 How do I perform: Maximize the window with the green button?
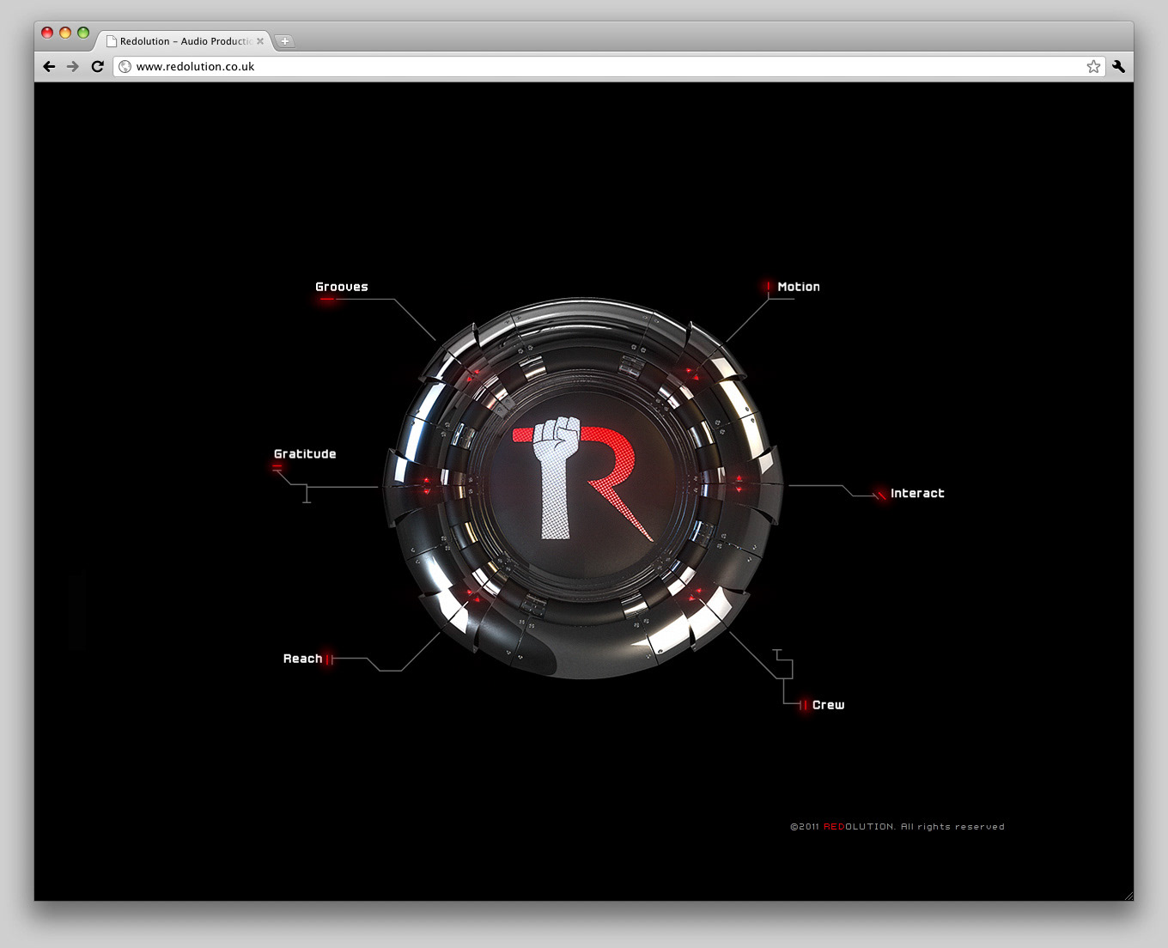(83, 33)
